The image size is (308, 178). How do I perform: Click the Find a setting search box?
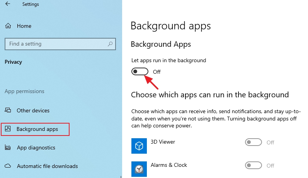click(x=60, y=44)
